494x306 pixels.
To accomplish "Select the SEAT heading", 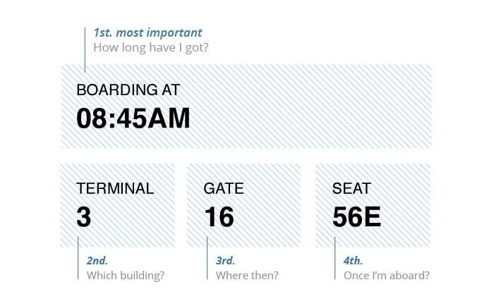I will tap(351, 188).
